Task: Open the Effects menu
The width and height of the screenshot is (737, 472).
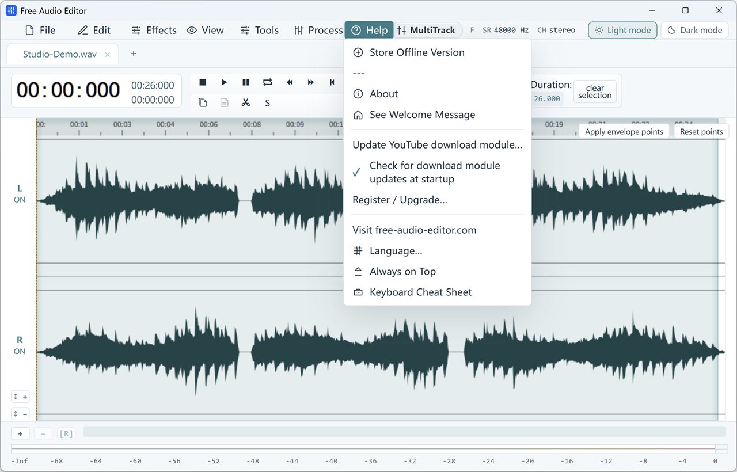Action: coord(154,30)
